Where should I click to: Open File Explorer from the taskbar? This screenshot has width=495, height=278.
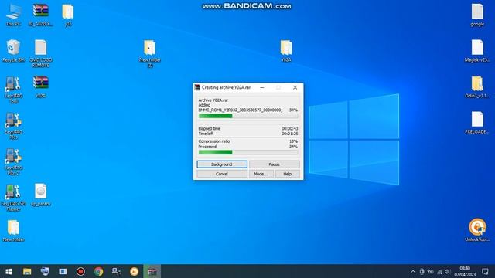click(27, 271)
